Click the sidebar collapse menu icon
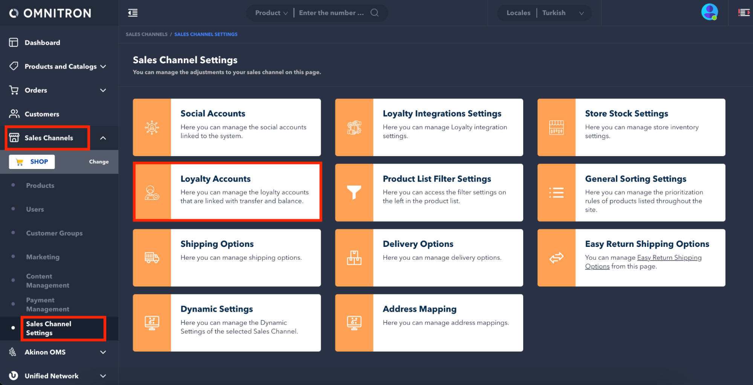753x385 pixels. 133,13
